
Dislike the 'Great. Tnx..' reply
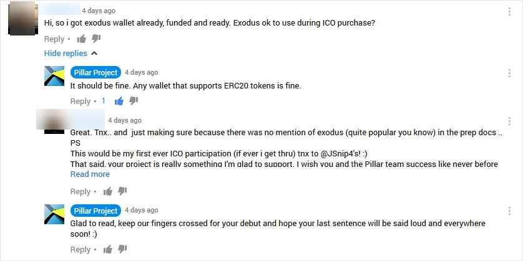122,191
